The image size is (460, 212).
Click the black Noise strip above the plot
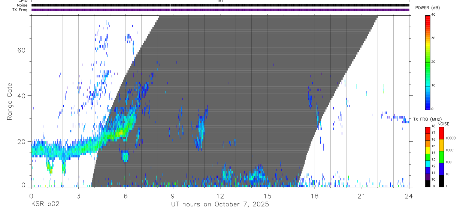(220, 5)
